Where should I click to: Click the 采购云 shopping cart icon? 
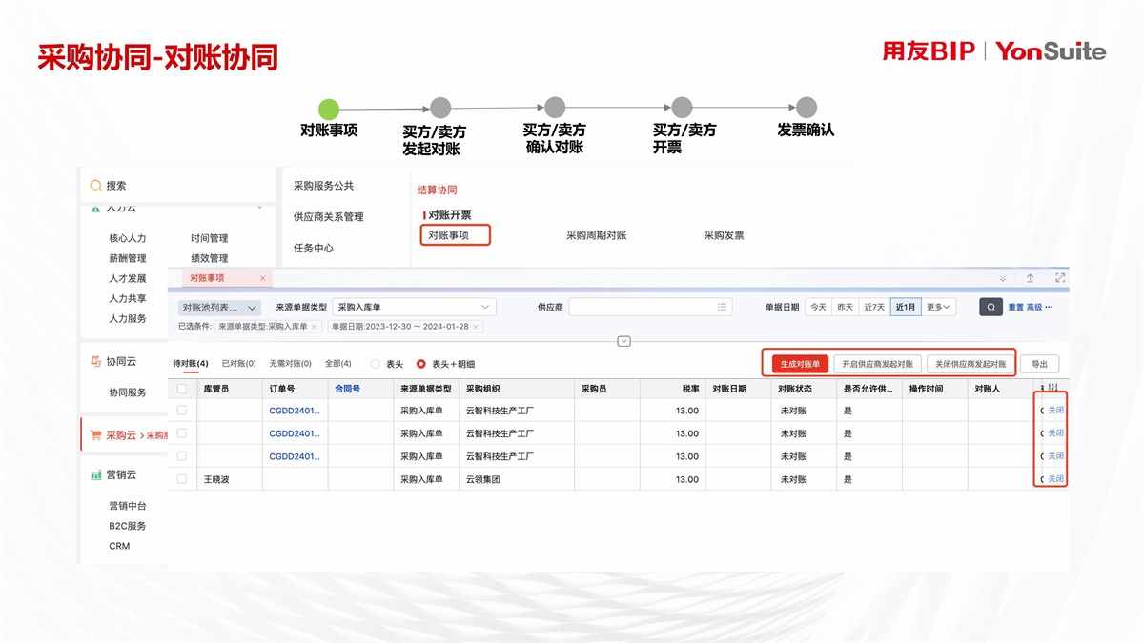[95, 434]
